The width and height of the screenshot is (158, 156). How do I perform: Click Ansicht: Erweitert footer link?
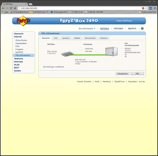[84, 81]
